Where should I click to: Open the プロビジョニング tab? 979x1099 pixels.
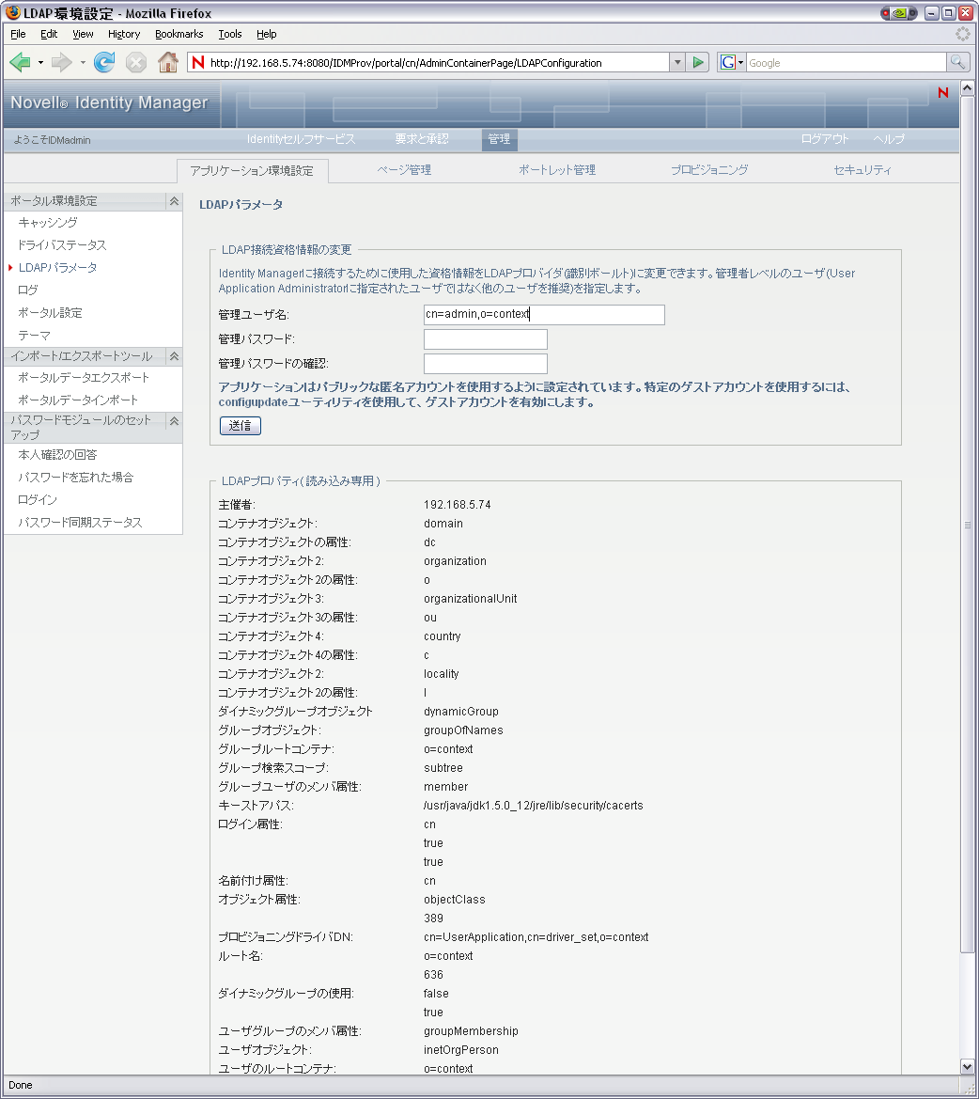pos(709,169)
